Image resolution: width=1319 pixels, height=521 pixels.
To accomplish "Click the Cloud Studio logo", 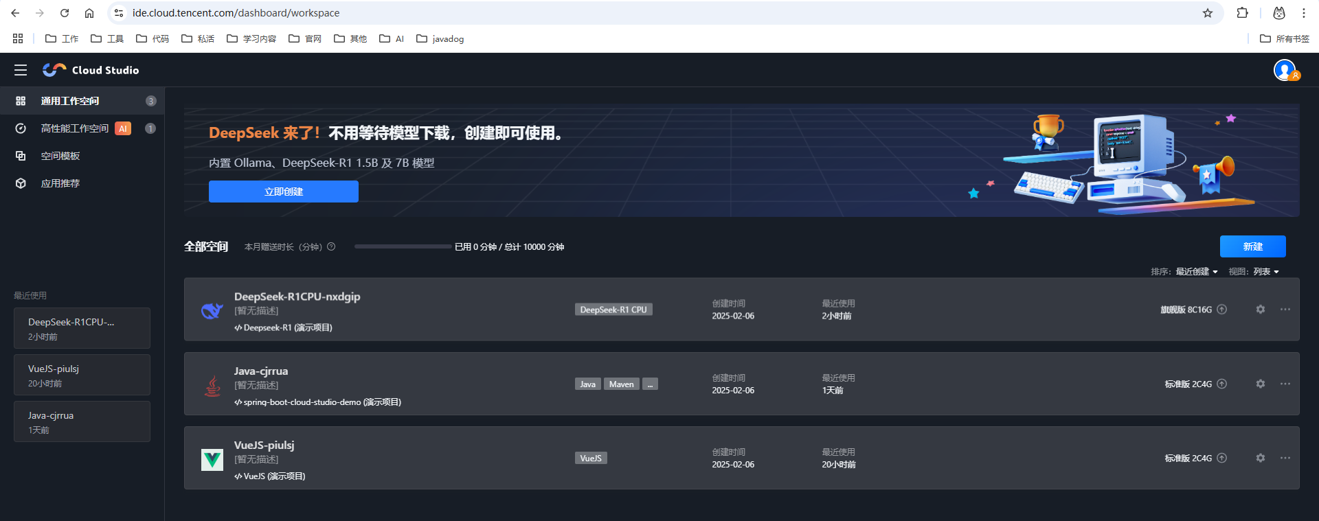I will point(91,70).
